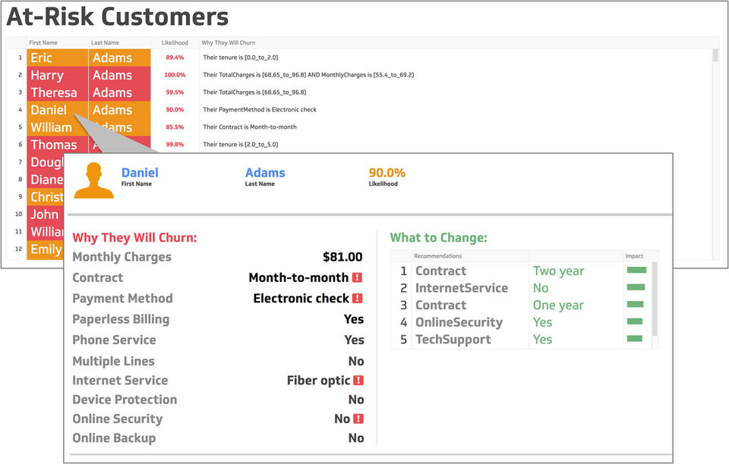The width and height of the screenshot is (729, 464).
Task: Click the OnlineSecurity recommendation label
Action: click(459, 322)
